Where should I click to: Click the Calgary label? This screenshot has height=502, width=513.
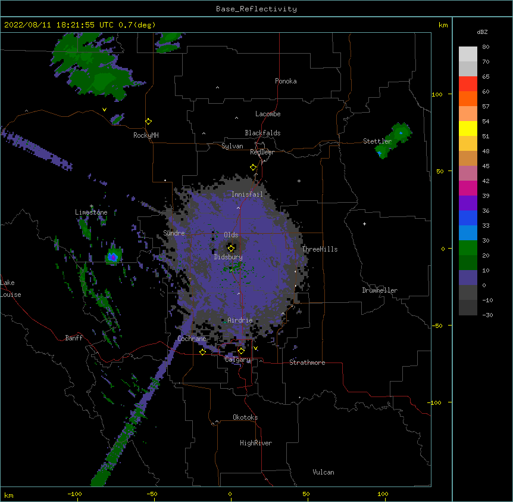(237, 360)
